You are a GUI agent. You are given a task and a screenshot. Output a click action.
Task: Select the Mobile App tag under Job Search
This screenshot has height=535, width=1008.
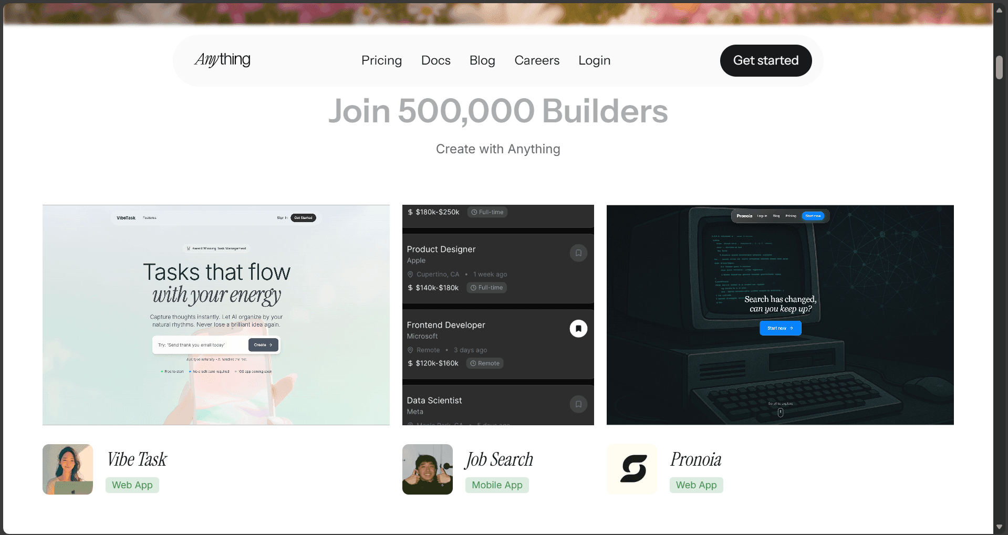point(497,485)
